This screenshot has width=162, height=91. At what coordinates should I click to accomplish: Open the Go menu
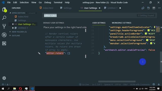[40, 2]
